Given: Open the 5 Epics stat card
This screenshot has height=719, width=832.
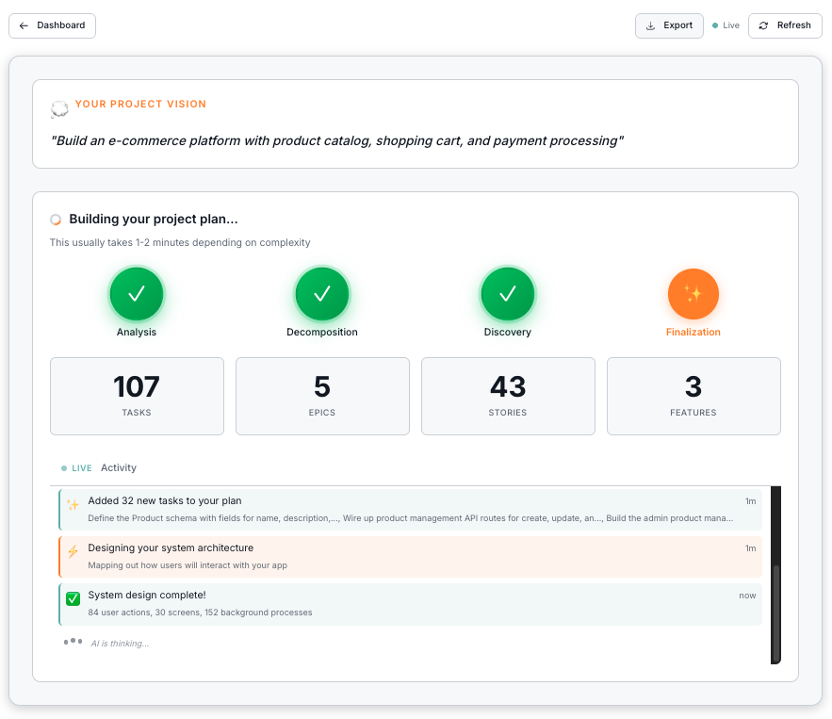Looking at the screenshot, I should coord(322,397).
